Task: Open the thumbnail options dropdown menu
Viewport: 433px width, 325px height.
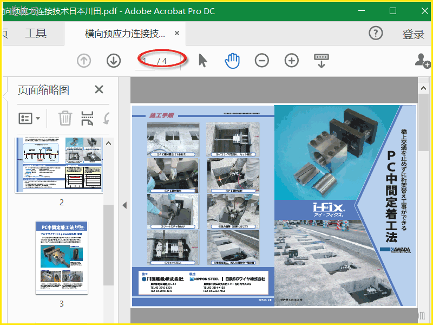Action: pyautogui.click(x=29, y=118)
